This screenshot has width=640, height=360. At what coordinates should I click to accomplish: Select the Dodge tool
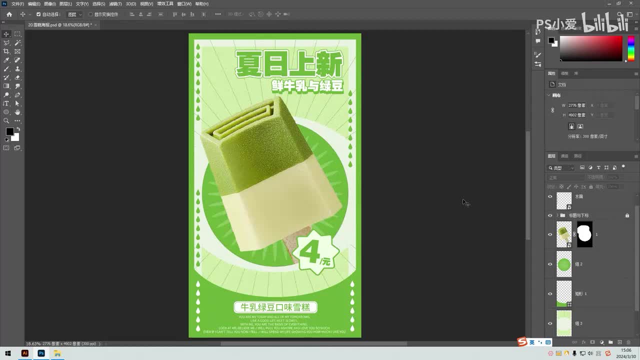[6, 95]
